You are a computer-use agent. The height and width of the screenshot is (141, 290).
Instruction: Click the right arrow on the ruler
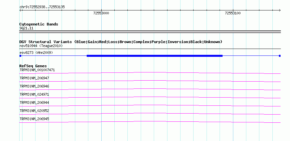point(280,10)
